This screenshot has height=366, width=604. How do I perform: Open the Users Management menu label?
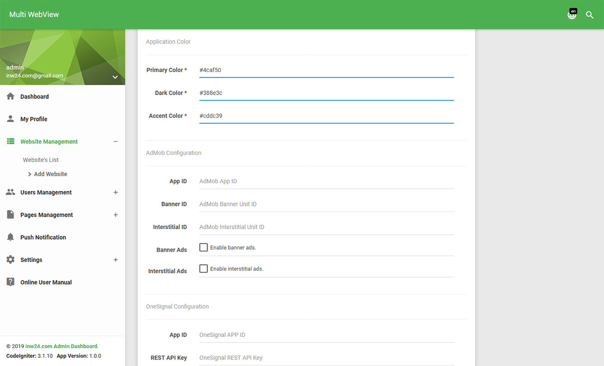(x=46, y=193)
